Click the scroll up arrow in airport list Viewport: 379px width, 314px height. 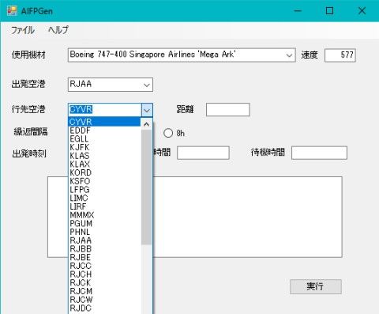[x=147, y=124]
